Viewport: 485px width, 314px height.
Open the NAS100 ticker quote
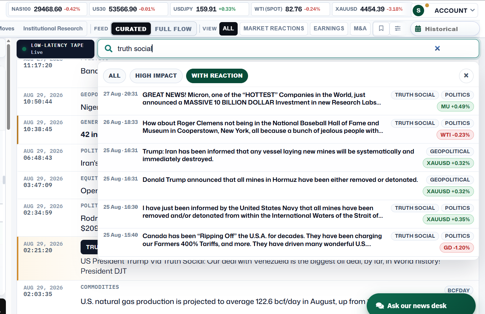[x=47, y=9]
